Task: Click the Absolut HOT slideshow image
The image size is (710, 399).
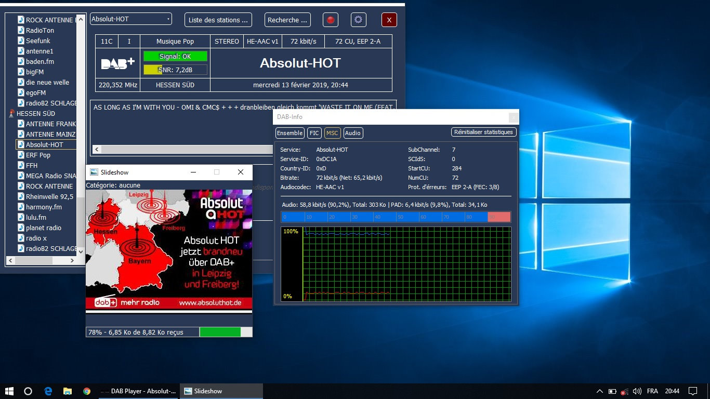Action: coord(168,249)
